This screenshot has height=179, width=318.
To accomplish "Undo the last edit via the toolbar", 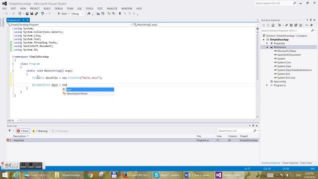I will coord(42,13).
